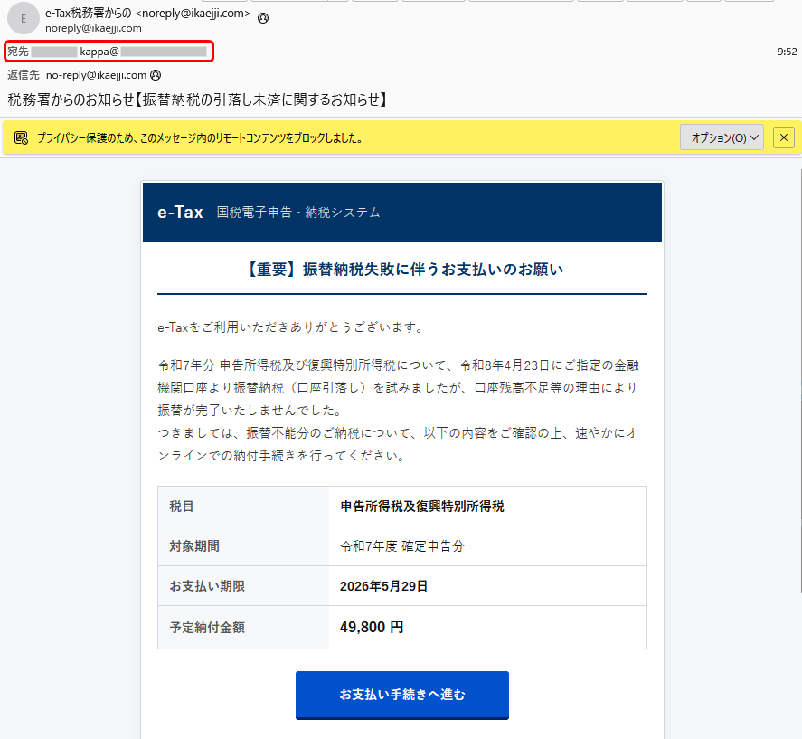The height and width of the screenshot is (739, 802).
Task: Click the contact icon next to sender address
Action: pyautogui.click(x=263, y=18)
